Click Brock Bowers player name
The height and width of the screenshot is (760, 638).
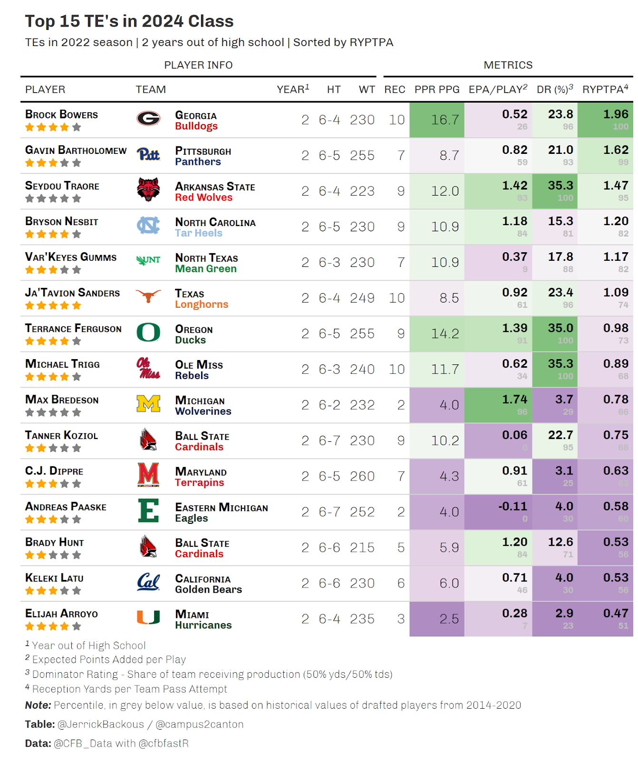[x=61, y=114]
